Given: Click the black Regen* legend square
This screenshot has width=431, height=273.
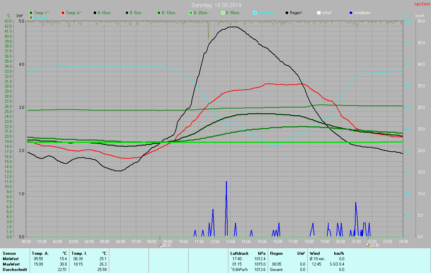Looking at the screenshot, I should [287, 13].
